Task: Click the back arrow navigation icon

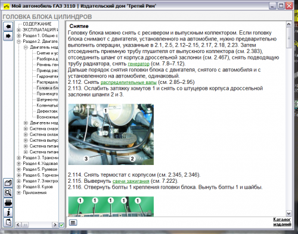Action: [x=8, y=26]
